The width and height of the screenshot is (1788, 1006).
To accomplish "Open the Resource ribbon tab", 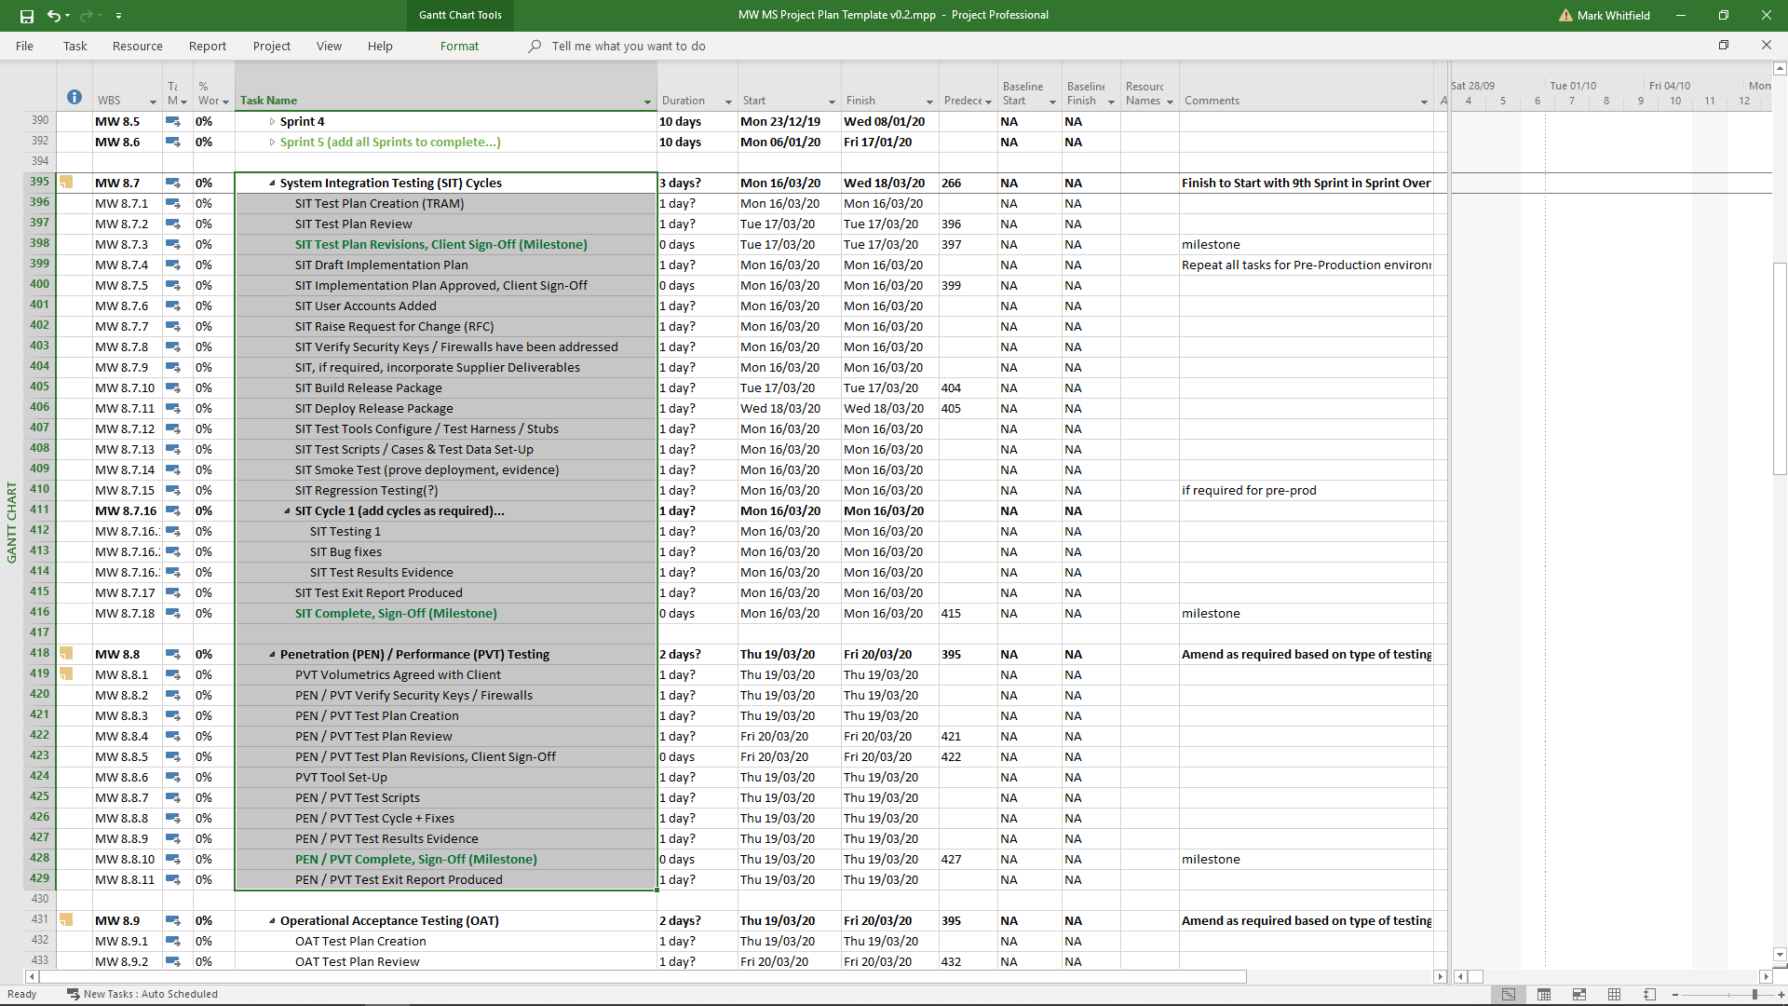I will (137, 46).
